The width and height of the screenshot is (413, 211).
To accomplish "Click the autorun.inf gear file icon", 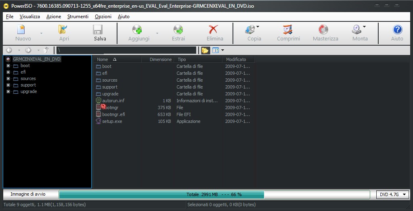I will point(99,101).
